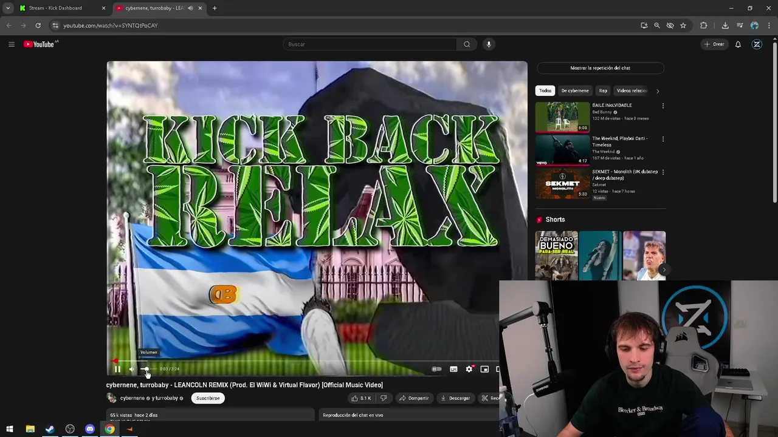Open the DEMASIADO BUENO short
Viewport: 778px width, 437px height.
point(556,255)
